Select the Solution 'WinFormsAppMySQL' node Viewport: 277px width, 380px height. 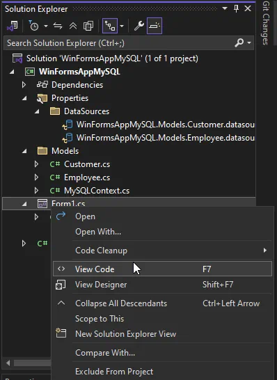(112, 58)
